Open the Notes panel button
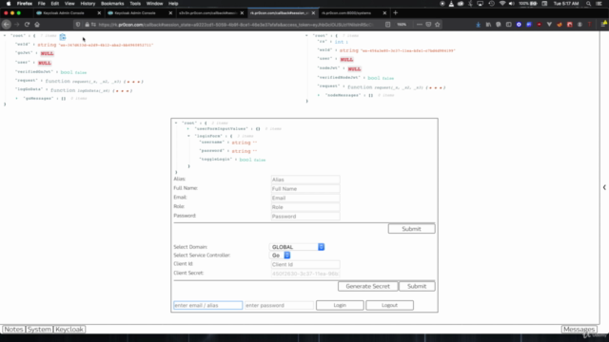609x342 pixels. (13, 330)
